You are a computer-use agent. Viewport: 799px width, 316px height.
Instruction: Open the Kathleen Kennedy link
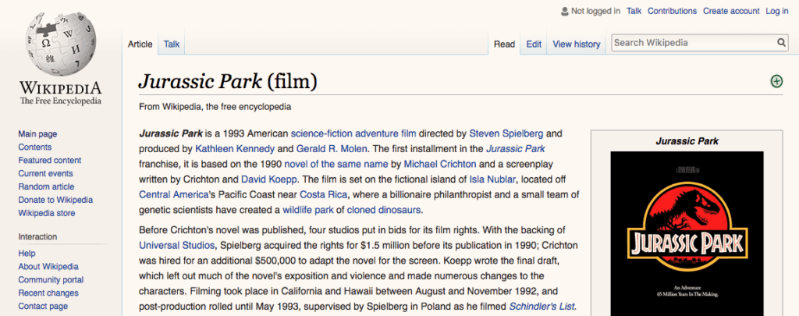click(235, 149)
